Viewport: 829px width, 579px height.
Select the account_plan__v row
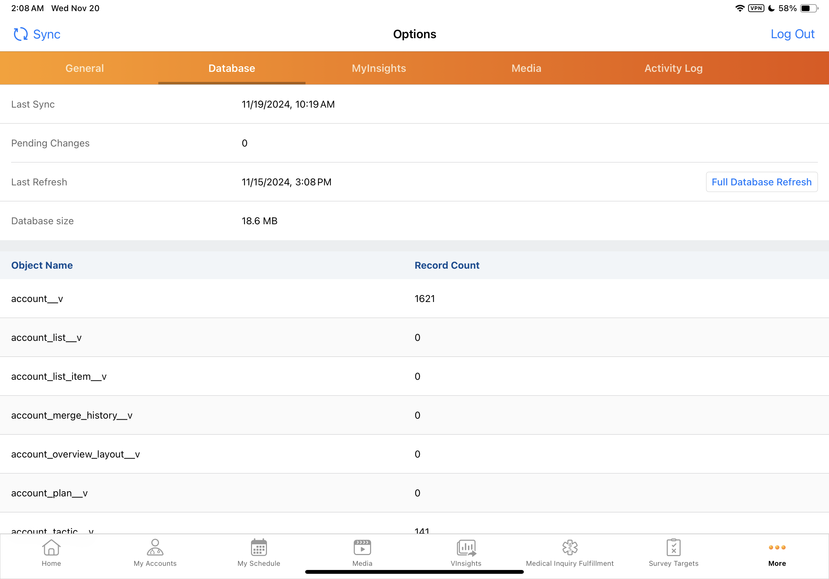(49, 493)
